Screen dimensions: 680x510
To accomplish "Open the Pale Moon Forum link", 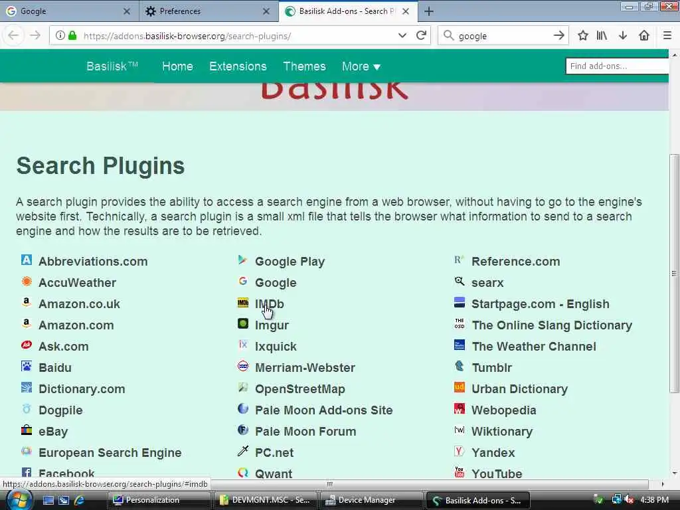I will [x=305, y=432].
